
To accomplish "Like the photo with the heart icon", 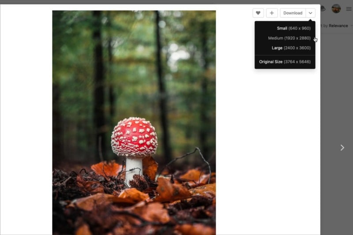I will click(258, 13).
